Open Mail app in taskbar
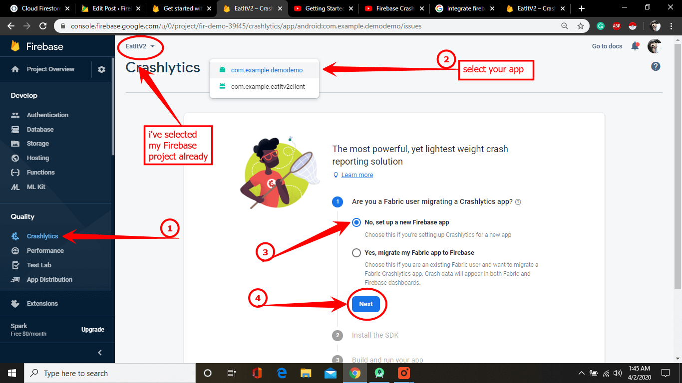 click(x=331, y=373)
